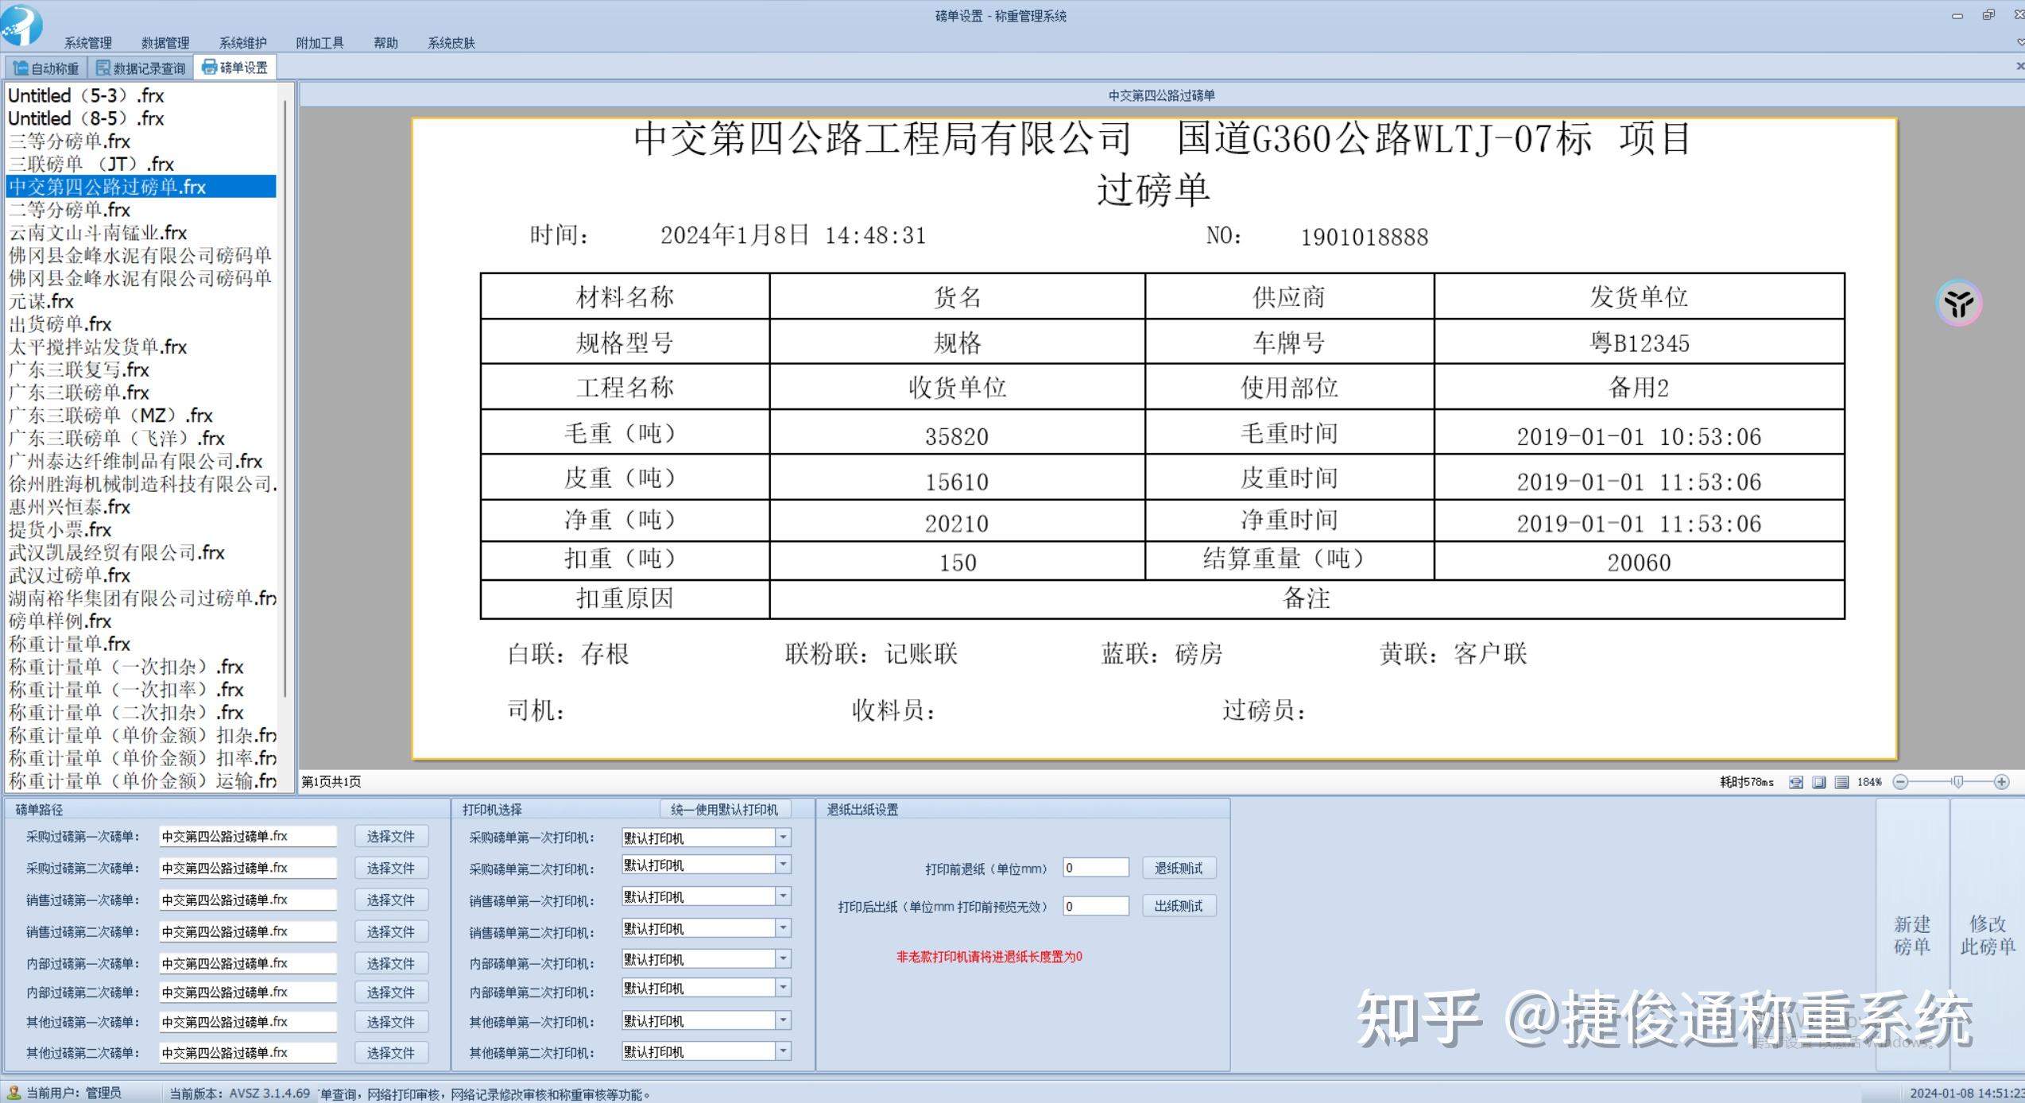
Task: Click the fit page width icon
Action: (x=1796, y=783)
